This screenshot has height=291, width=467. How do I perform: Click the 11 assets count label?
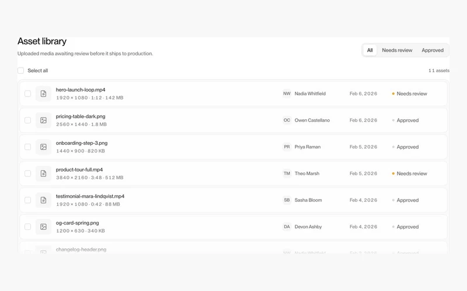[x=439, y=70]
